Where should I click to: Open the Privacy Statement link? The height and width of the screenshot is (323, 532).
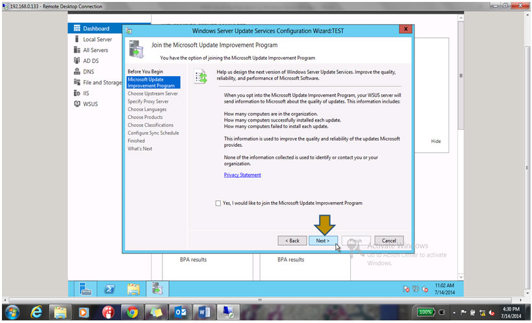tap(242, 175)
